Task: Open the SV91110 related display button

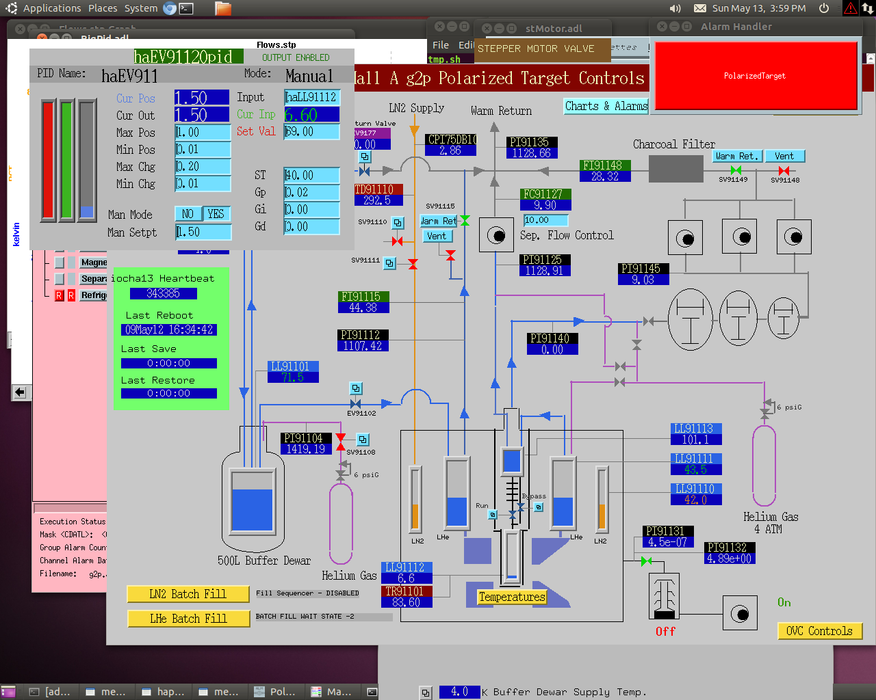Action: (x=398, y=222)
